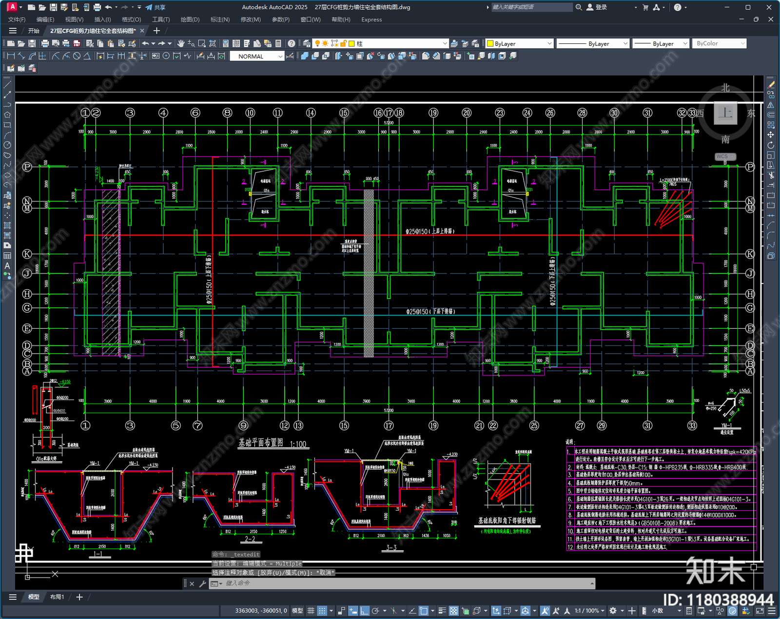Click the DWF publish icon
Viewport: 780px width, 619px height.
point(77,43)
